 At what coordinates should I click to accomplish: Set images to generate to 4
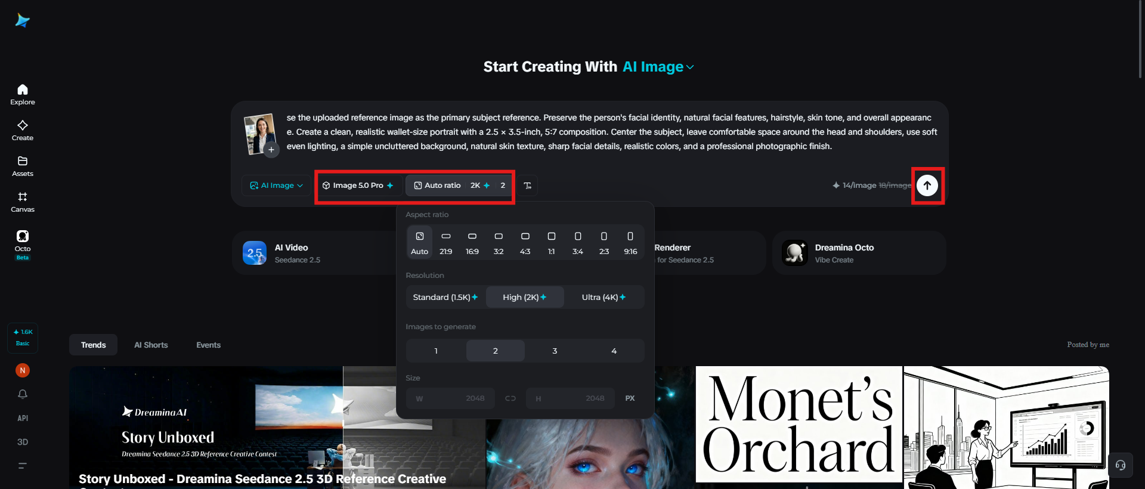[x=614, y=351]
